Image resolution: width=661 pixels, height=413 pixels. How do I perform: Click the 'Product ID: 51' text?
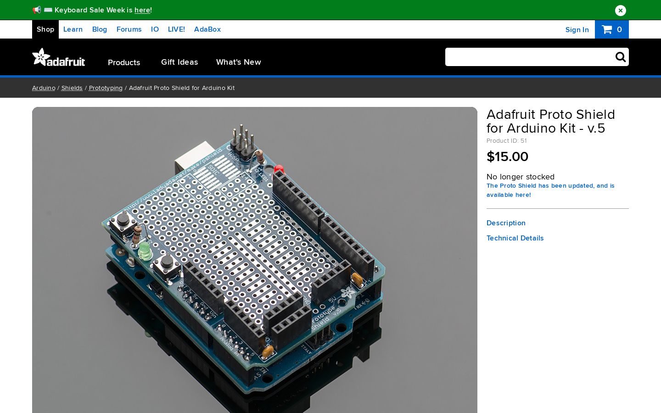coord(507,141)
